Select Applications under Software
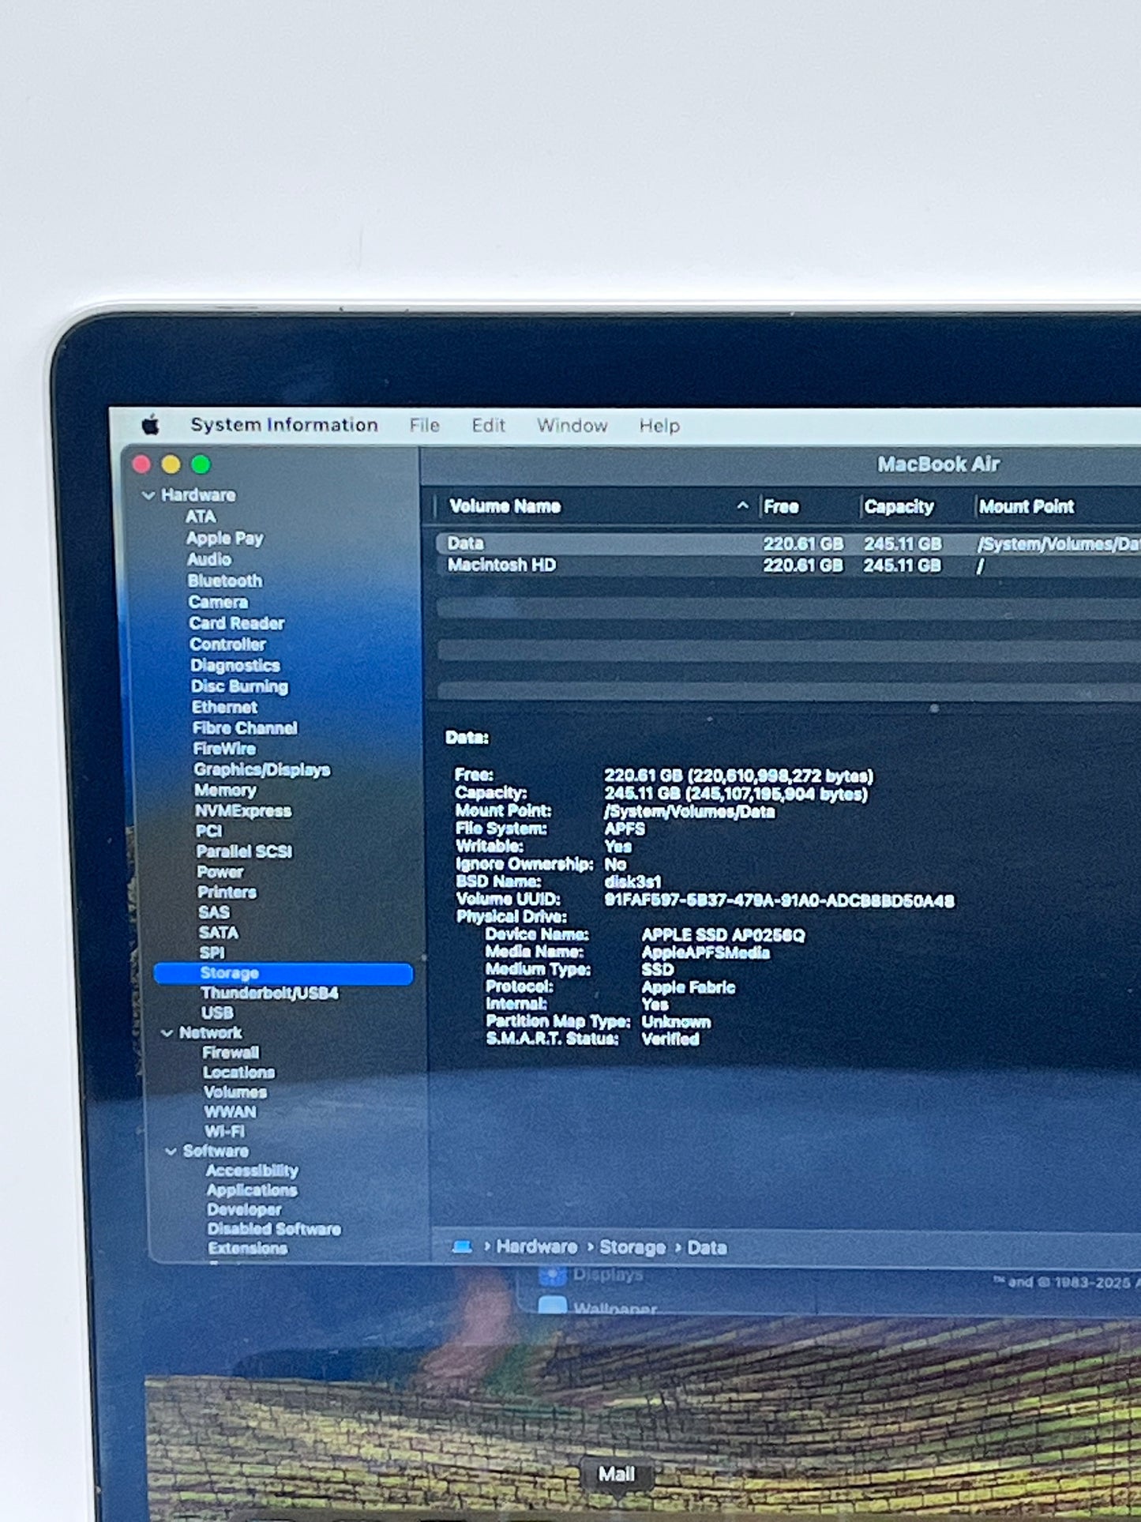 point(252,1190)
